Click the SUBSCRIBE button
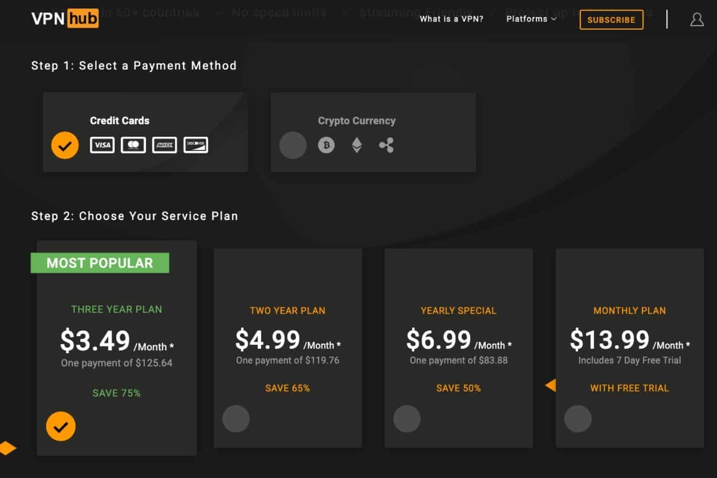Screen dimensions: 717x478 (611, 20)
